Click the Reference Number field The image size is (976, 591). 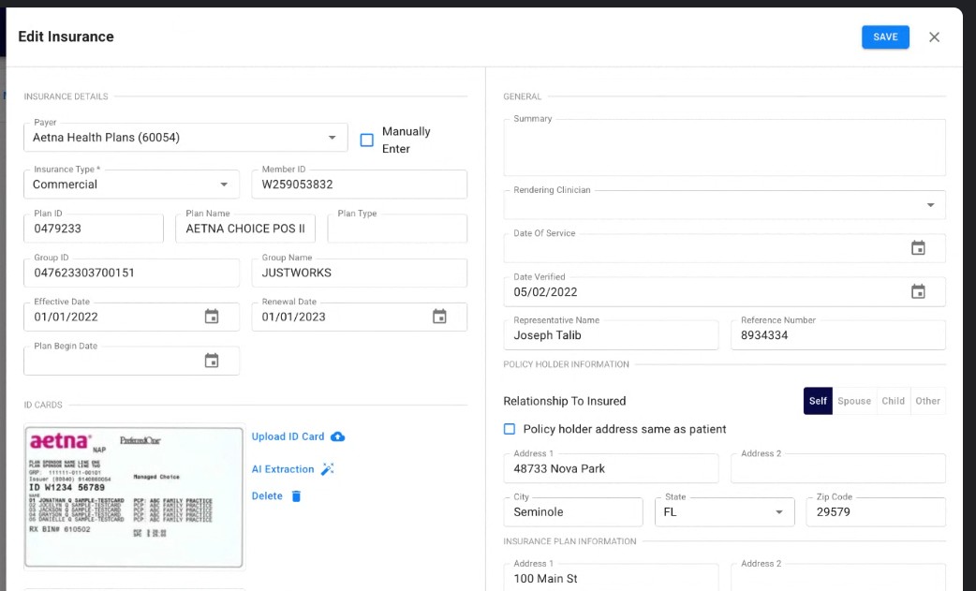click(x=837, y=335)
